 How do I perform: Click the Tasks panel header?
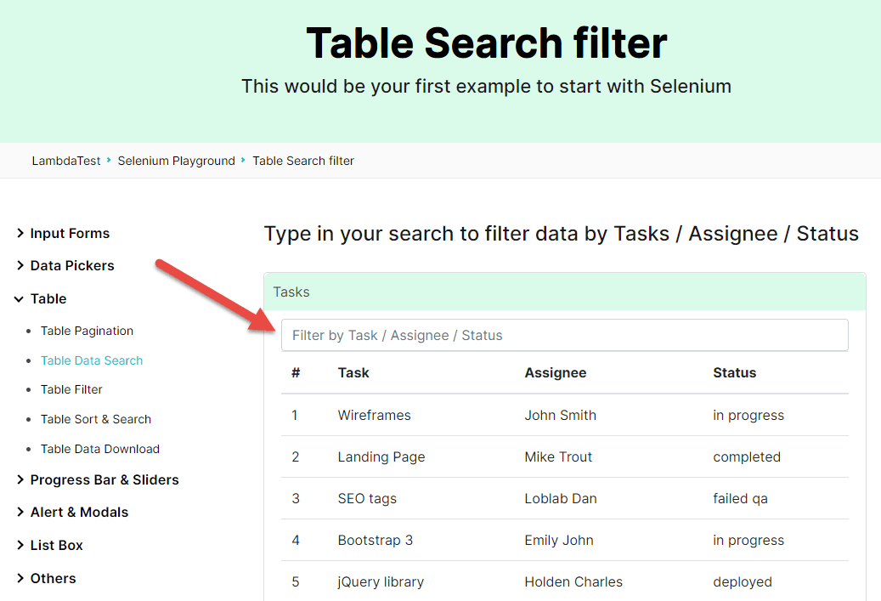pos(291,292)
